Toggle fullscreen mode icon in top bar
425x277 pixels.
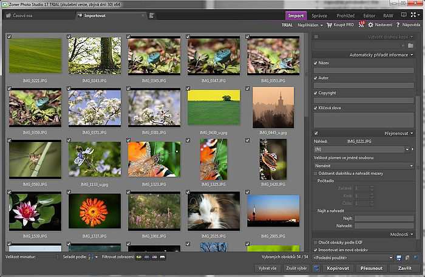[x=413, y=15]
